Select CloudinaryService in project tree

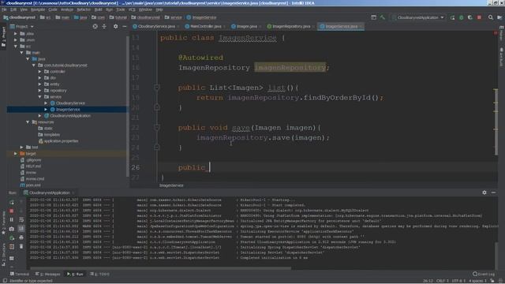click(70, 103)
